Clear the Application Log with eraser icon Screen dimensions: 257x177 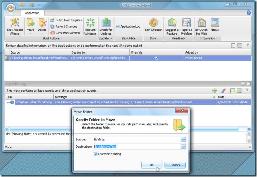point(224,91)
